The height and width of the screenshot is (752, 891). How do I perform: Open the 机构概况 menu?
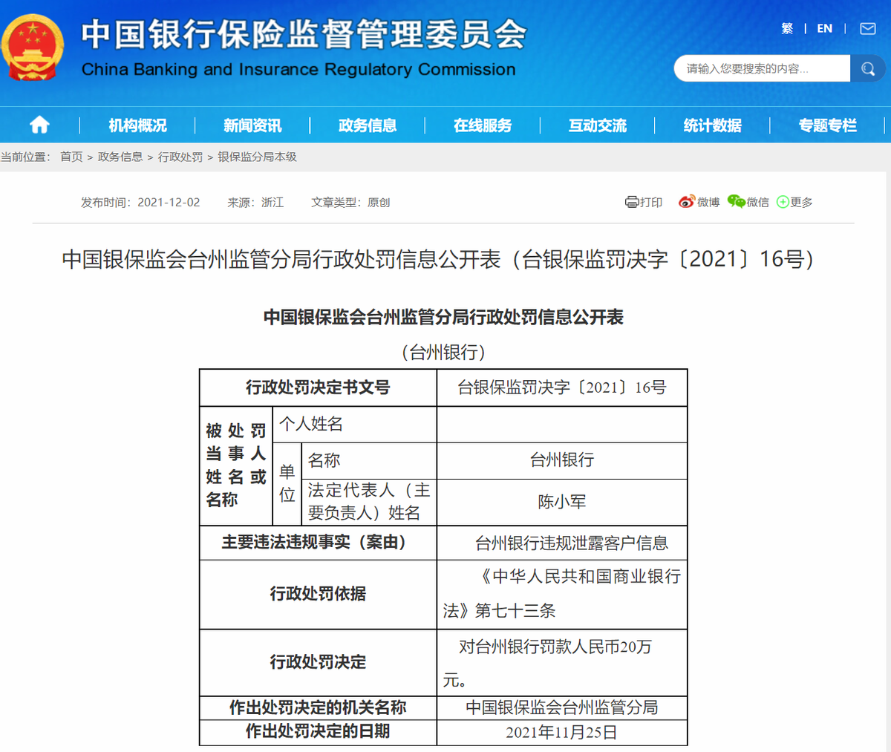point(137,125)
